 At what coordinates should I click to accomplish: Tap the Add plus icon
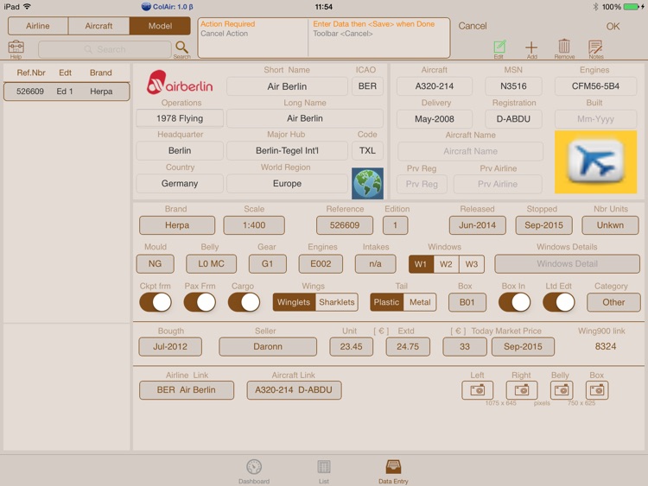(531, 47)
